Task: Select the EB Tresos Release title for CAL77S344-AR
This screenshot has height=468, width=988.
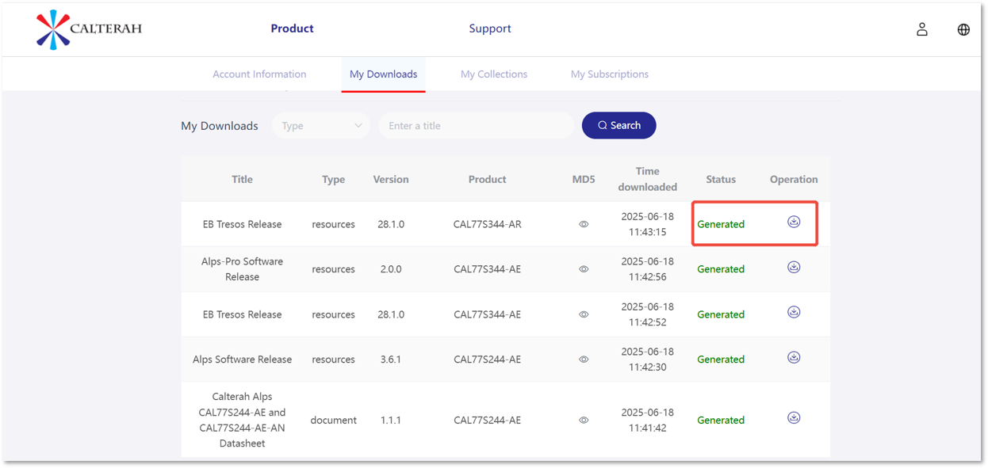Action: pyautogui.click(x=243, y=224)
